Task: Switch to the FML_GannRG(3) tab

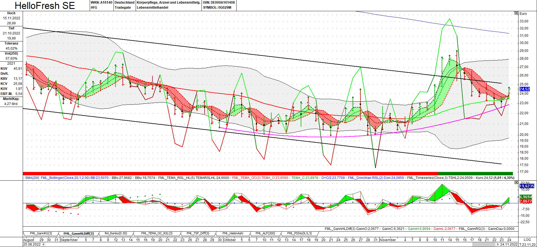Action: tap(41, 234)
